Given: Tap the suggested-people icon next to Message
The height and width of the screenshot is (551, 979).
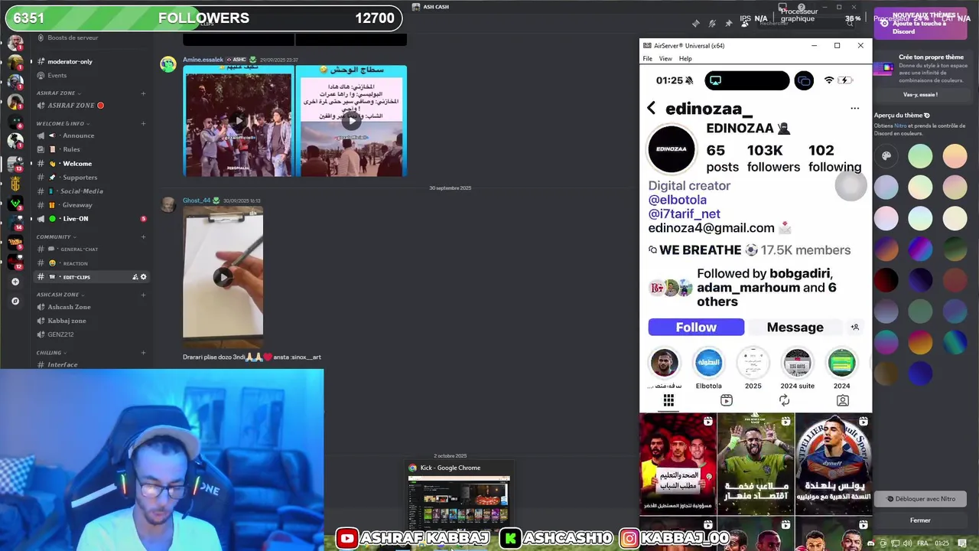Looking at the screenshot, I should pyautogui.click(x=855, y=327).
